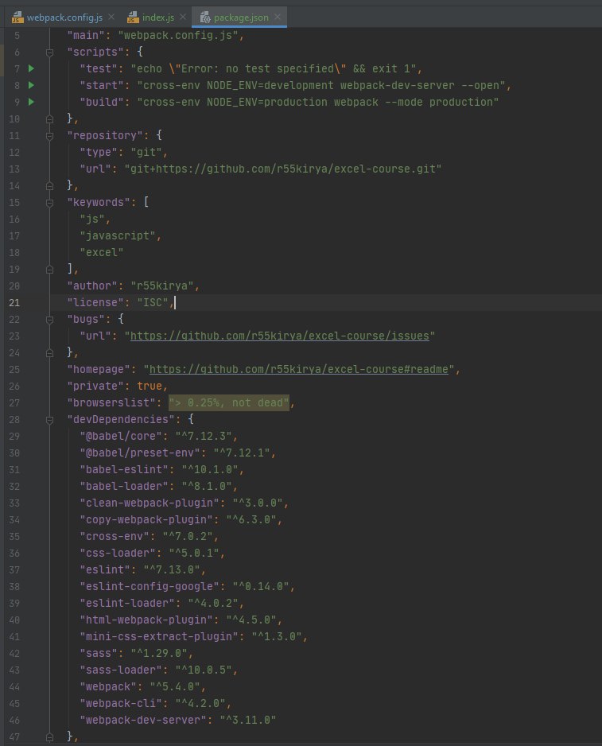Click line number 46 in gutter
602x746 pixels.
[14, 721]
